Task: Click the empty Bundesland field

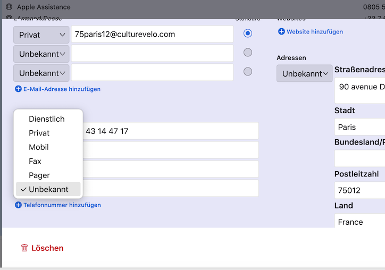Action: (x=359, y=158)
